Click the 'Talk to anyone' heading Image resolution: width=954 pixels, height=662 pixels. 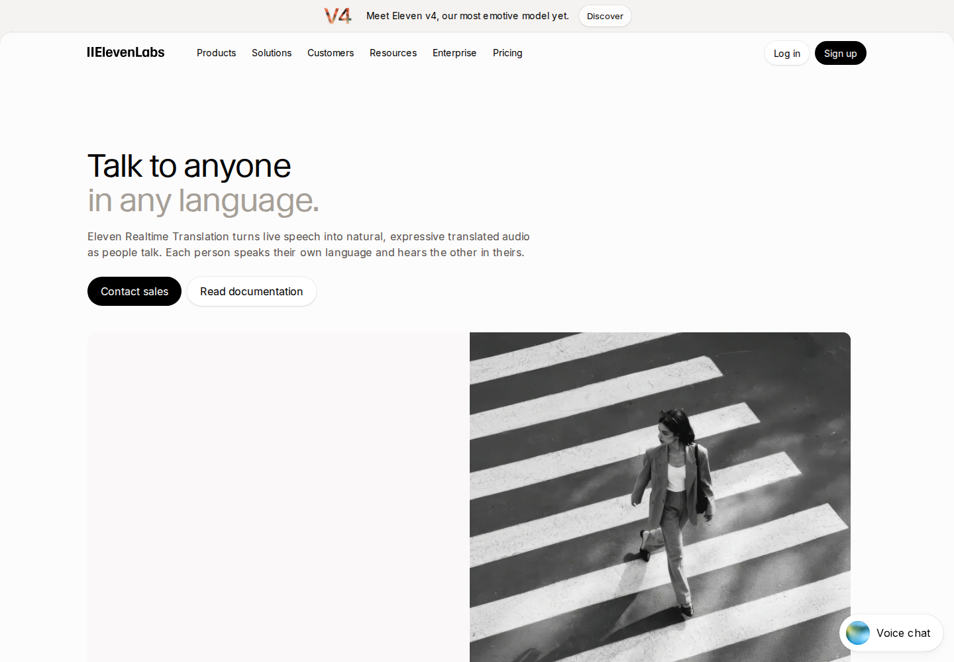(189, 165)
